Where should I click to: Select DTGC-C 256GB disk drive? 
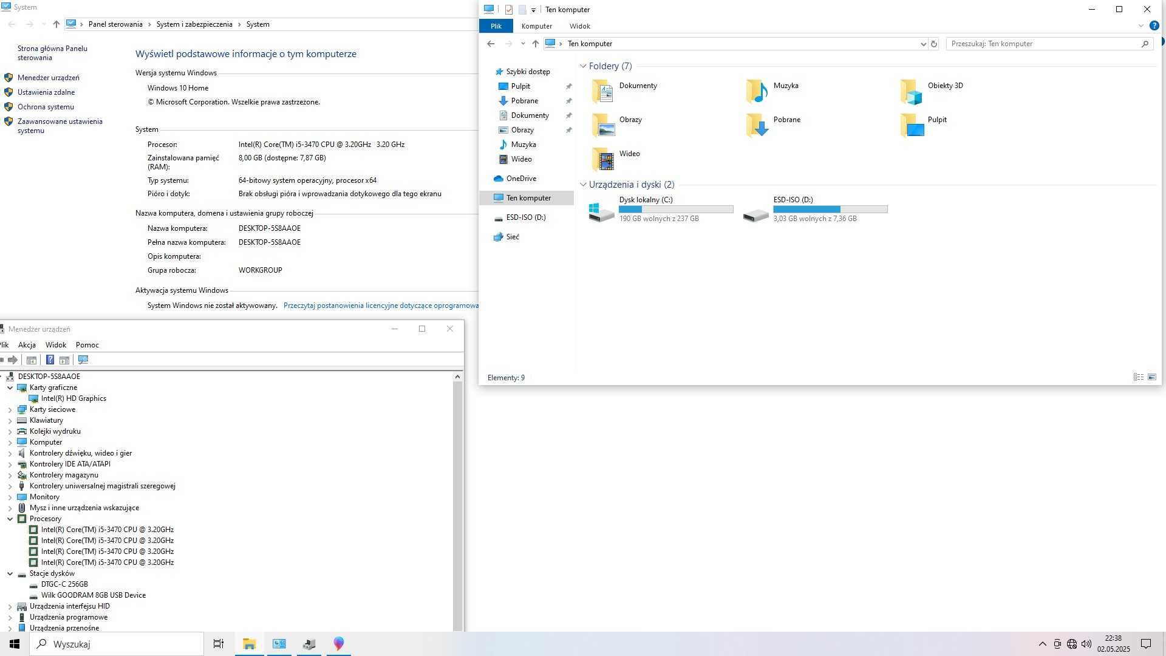pos(64,584)
